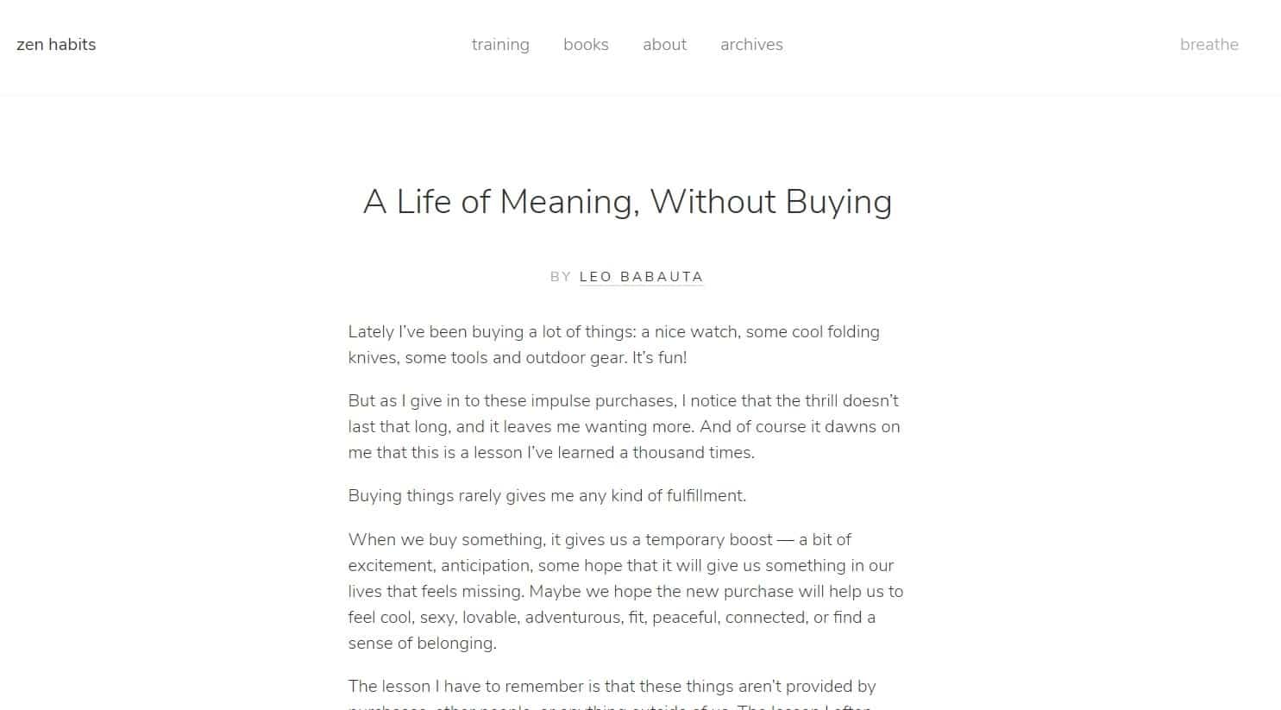Click the first paragraph of the article
The image size is (1281, 710).
coord(613,343)
